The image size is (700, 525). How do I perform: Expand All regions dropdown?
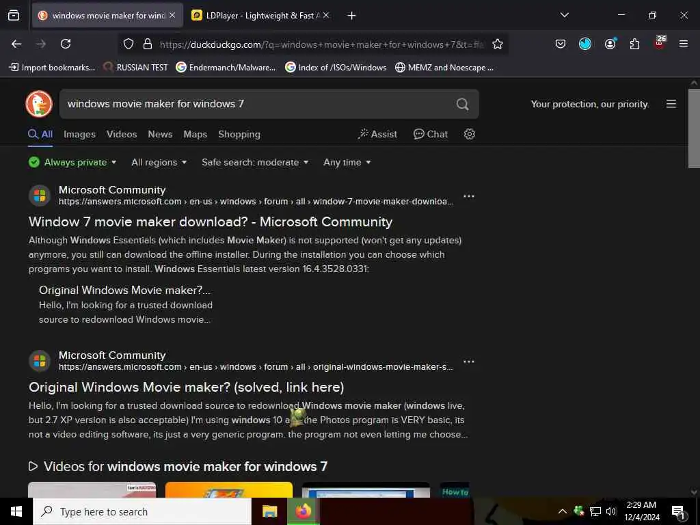[x=159, y=162]
